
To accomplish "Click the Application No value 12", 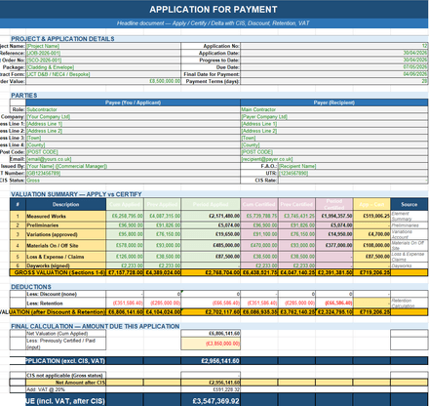I will pos(334,46).
